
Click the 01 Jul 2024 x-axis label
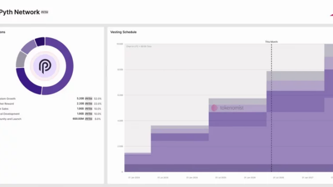pyautogui.click(x=163, y=178)
